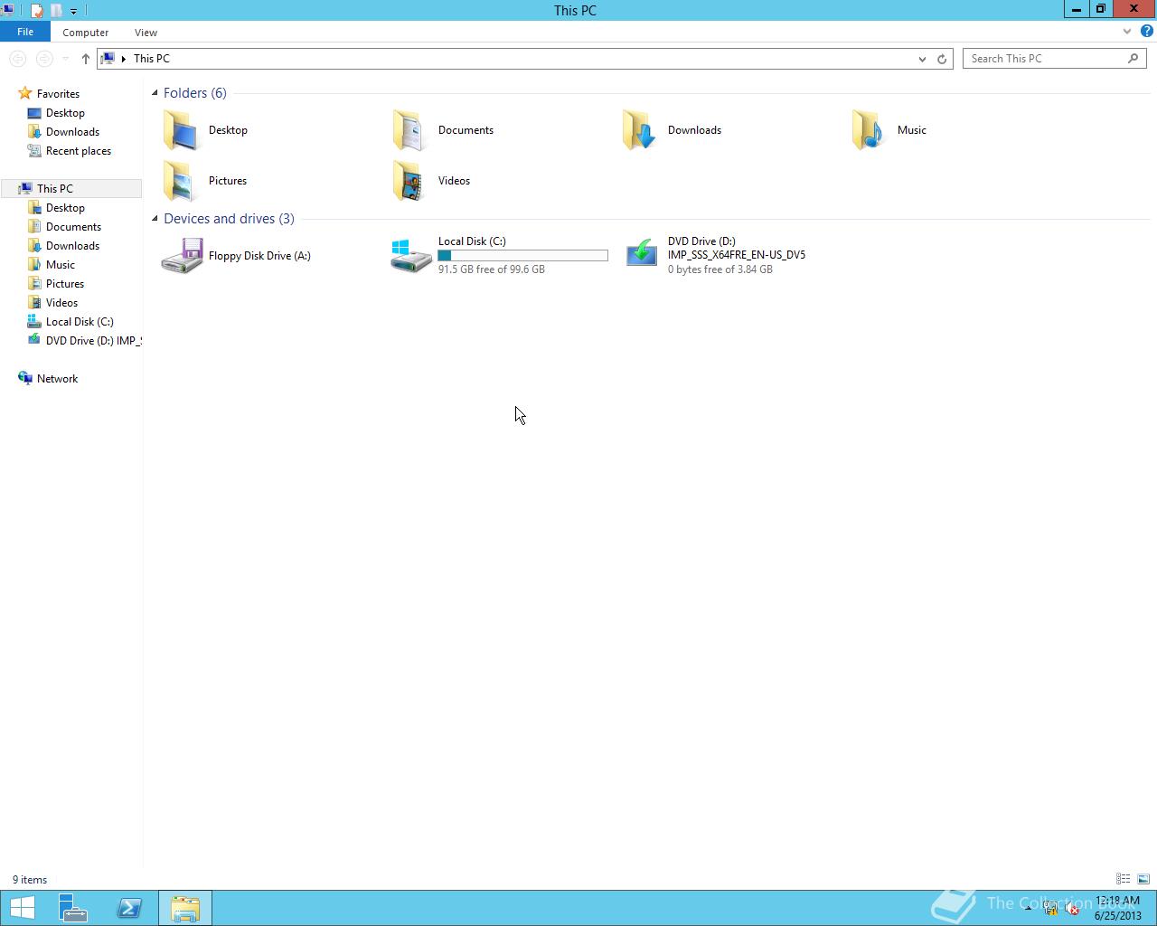Open the Downloads folder icon in main pane
The image size is (1157, 926).
coord(639,130)
